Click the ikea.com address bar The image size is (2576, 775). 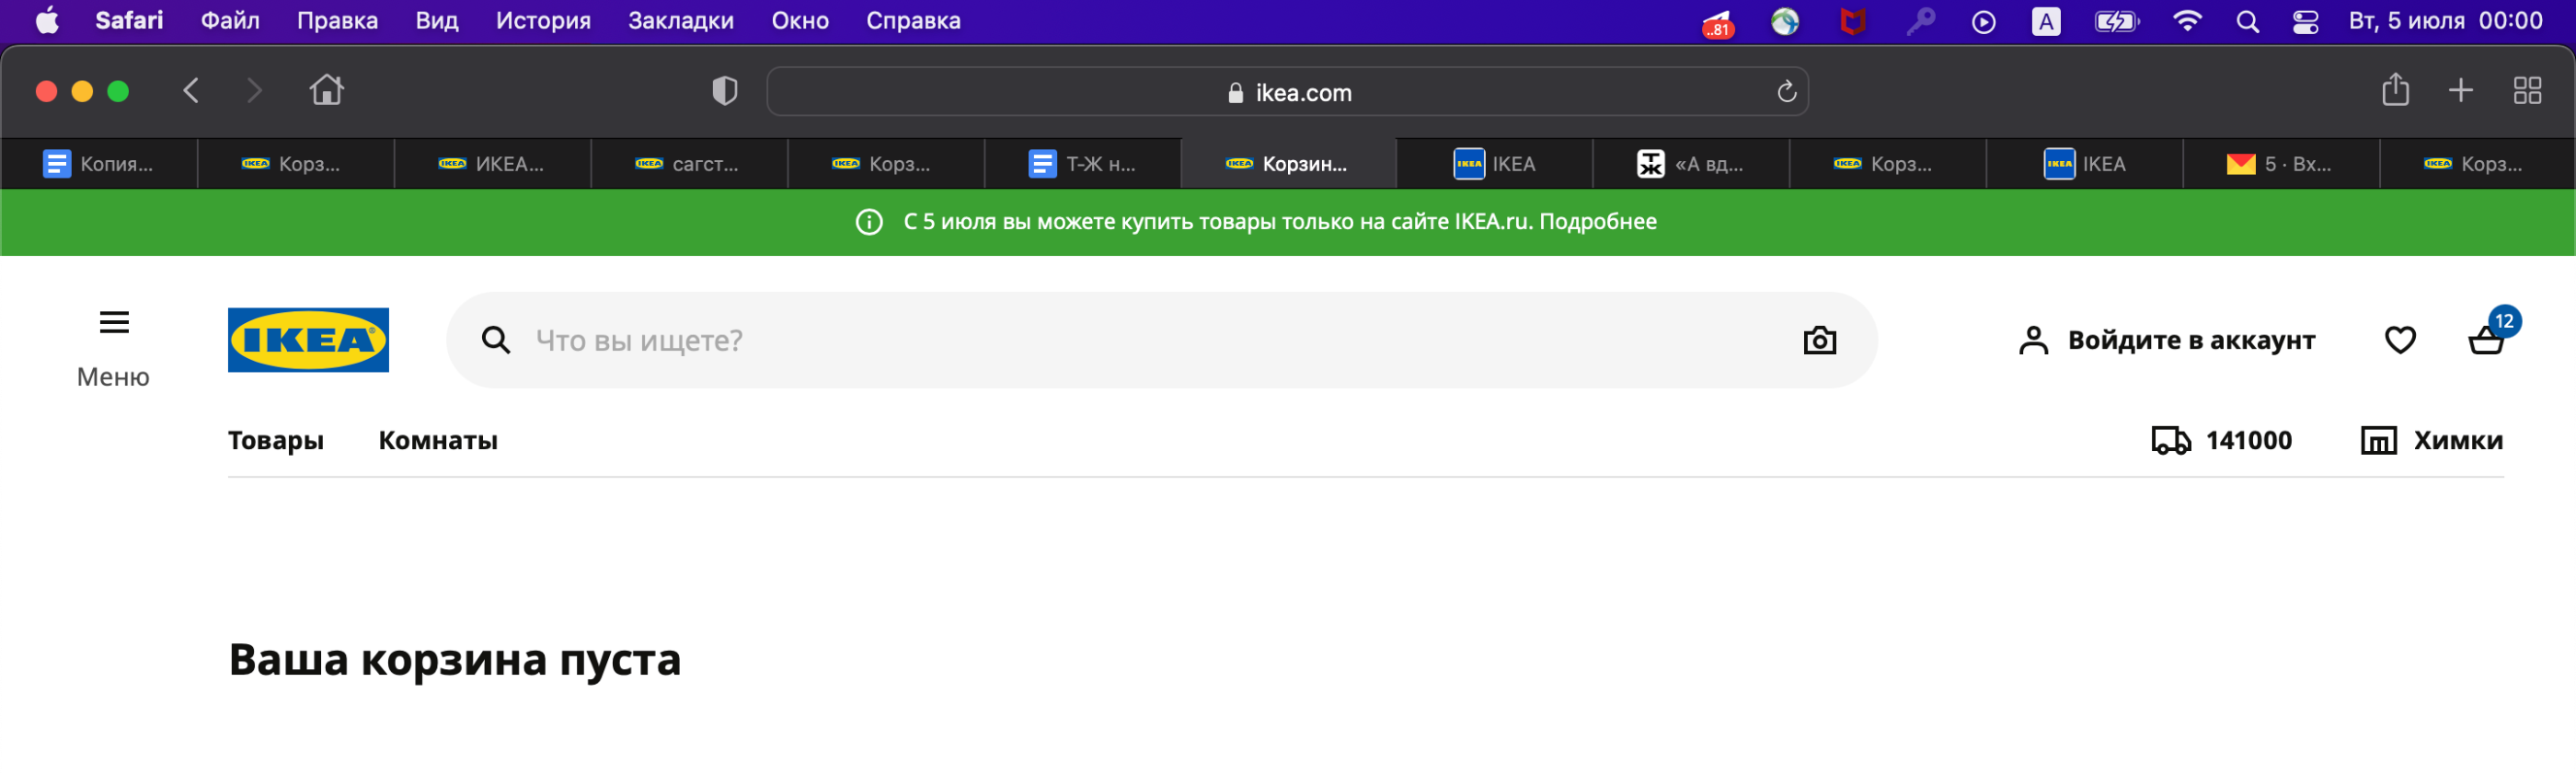click(1287, 92)
